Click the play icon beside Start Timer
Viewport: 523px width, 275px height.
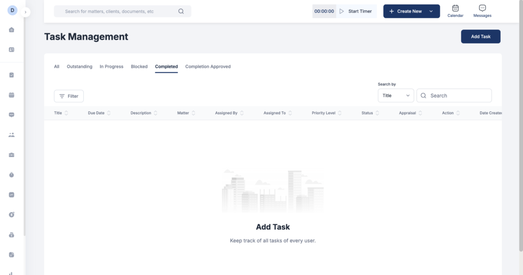342,11
